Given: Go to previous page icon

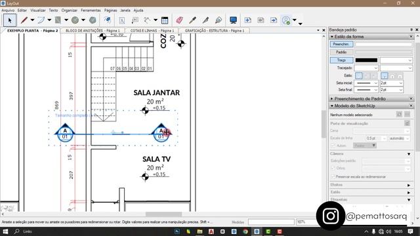Looking at the screenshot, I should coord(261,20).
